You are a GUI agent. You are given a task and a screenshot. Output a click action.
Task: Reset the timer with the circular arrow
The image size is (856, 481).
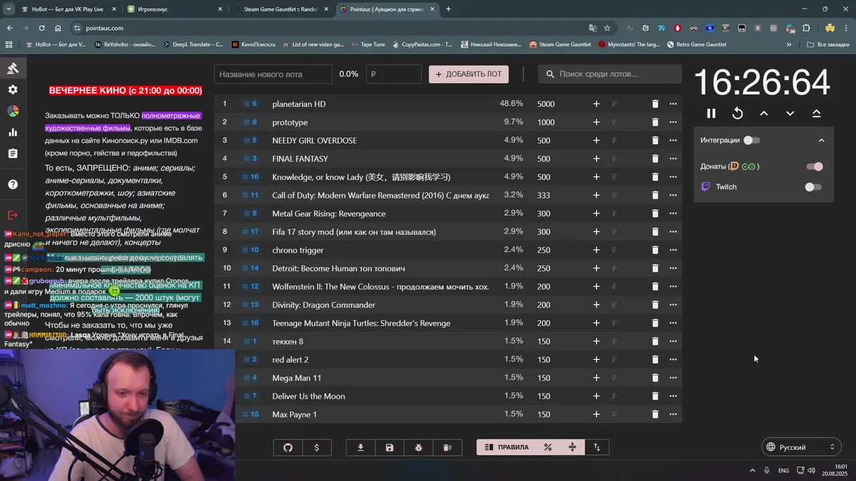pos(738,114)
